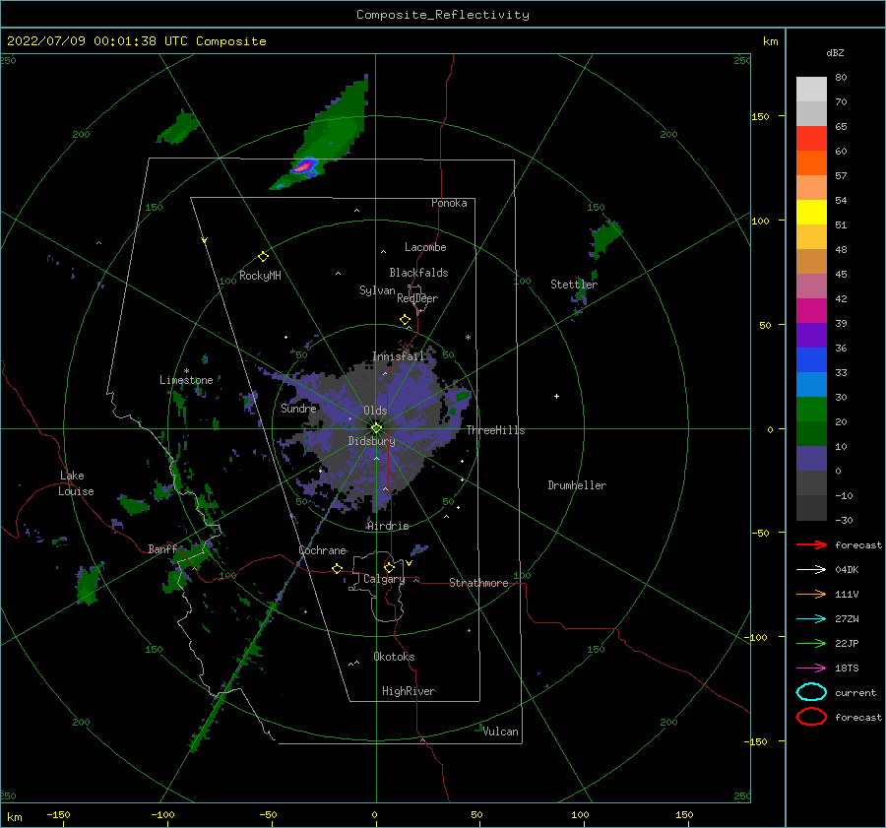Click the Stettler city label
Image resolution: width=886 pixels, height=828 pixels.
pos(574,285)
